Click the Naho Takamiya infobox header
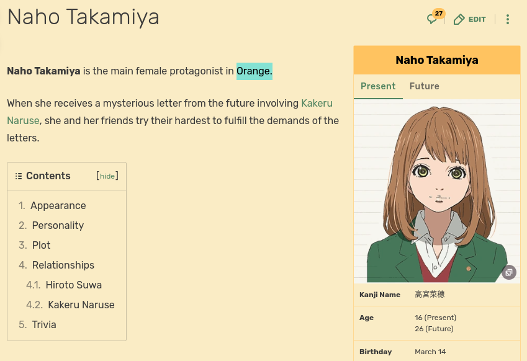The image size is (527, 361). tap(436, 60)
